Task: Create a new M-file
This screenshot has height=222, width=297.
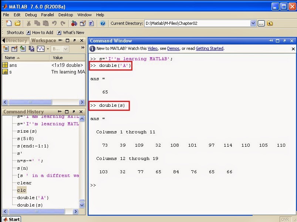Action: coord(8,23)
